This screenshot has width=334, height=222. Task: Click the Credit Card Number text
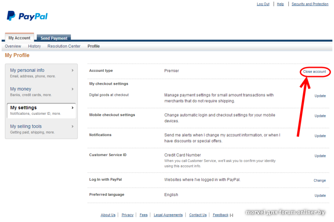[x=182, y=155]
